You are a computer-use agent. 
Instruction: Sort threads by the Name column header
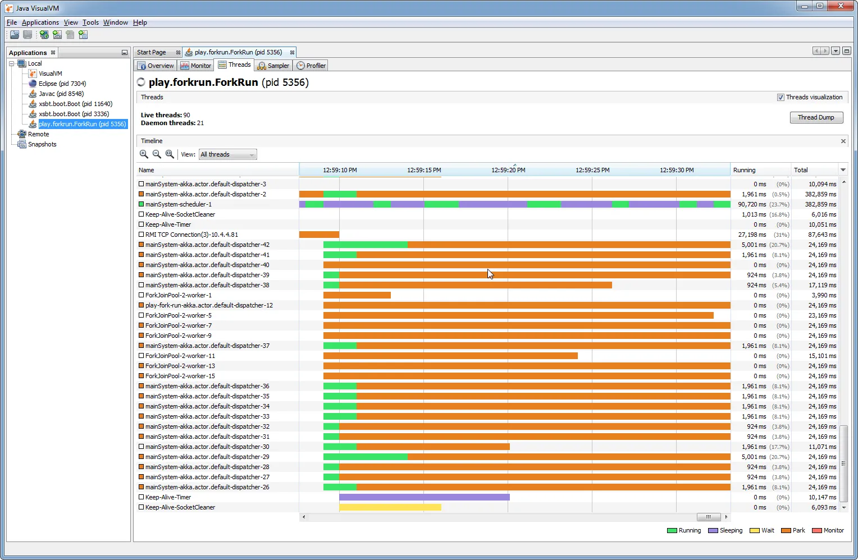click(x=218, y=170)
